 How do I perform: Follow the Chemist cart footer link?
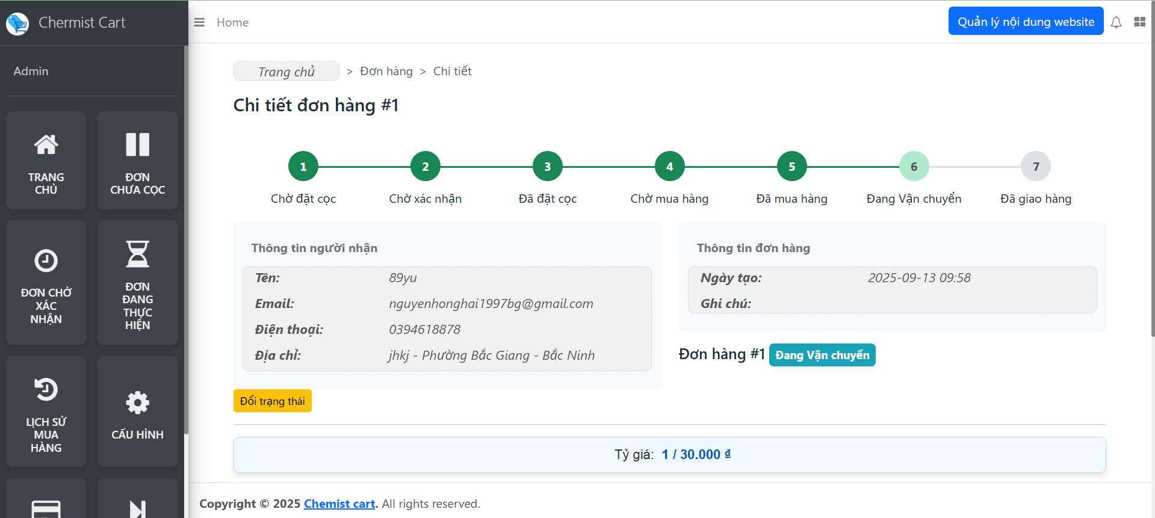click(x=339, y=504)
